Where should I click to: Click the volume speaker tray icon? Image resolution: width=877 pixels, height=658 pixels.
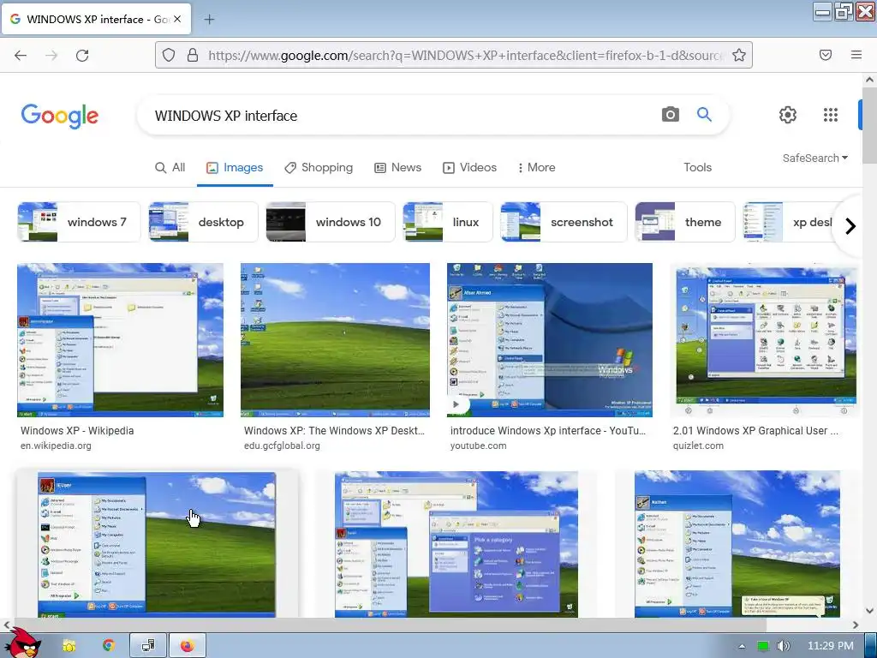783,646
